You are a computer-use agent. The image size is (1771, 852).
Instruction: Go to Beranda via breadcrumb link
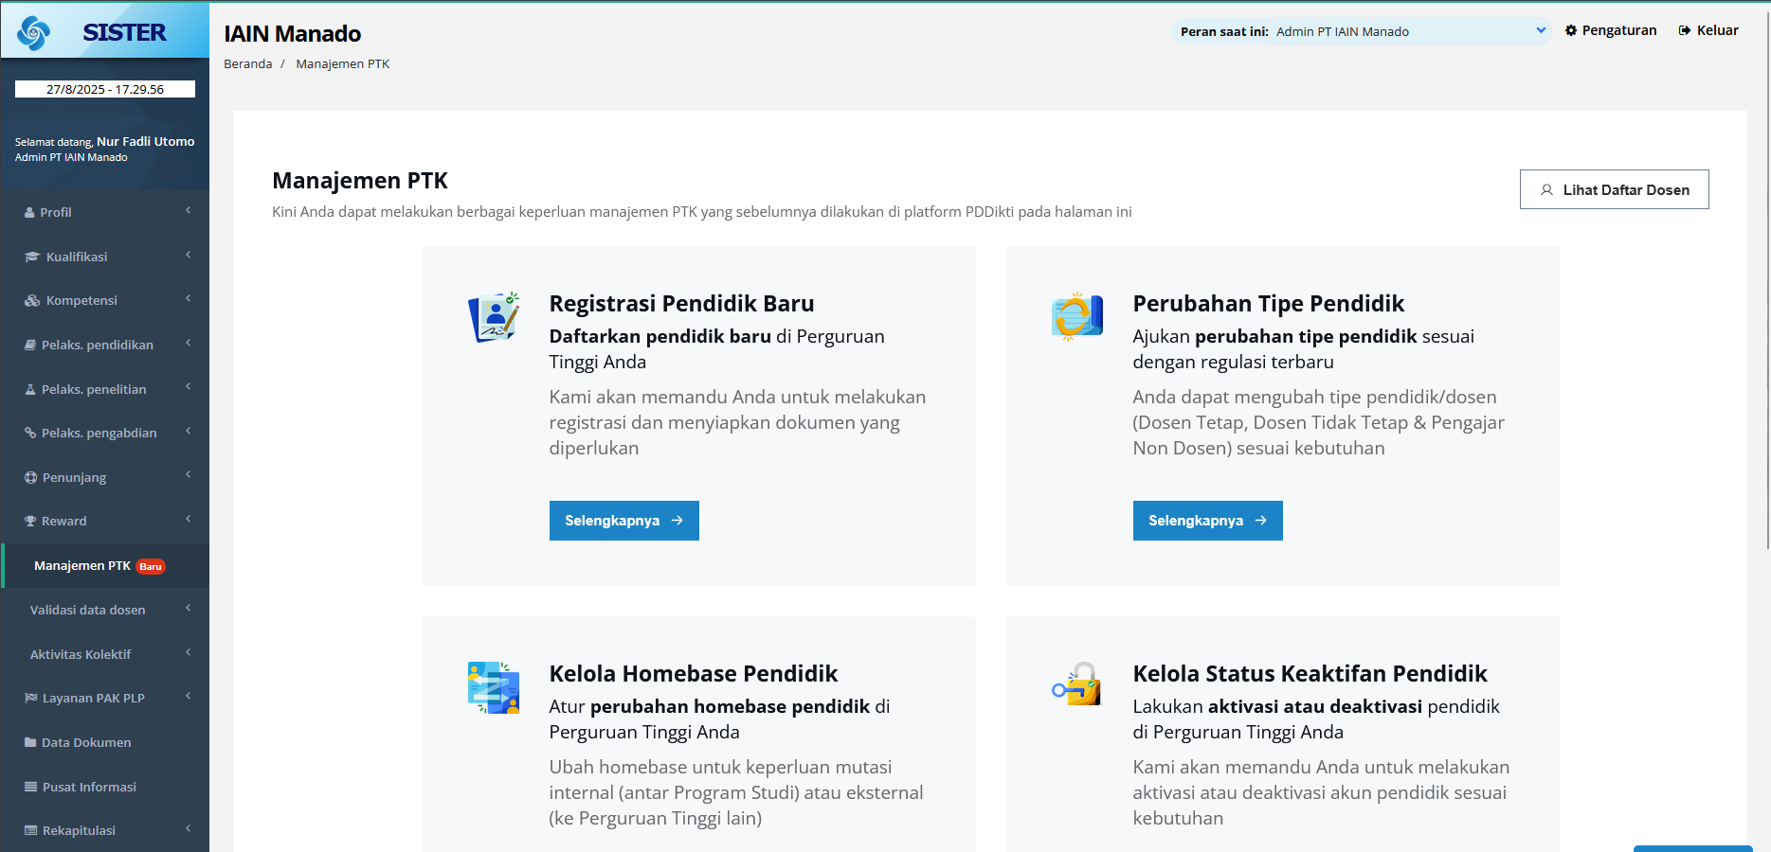pos(247,63)
